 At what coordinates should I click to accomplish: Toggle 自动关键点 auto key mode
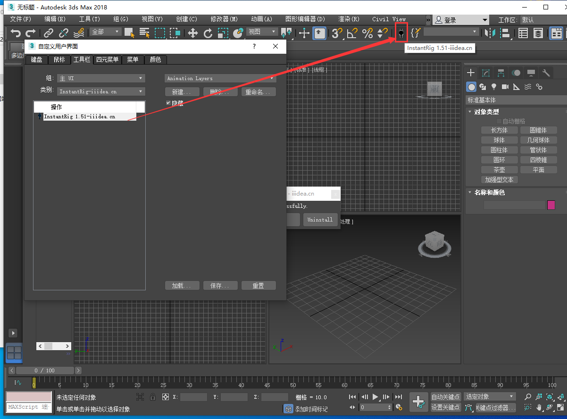click(x=446, y=397)
